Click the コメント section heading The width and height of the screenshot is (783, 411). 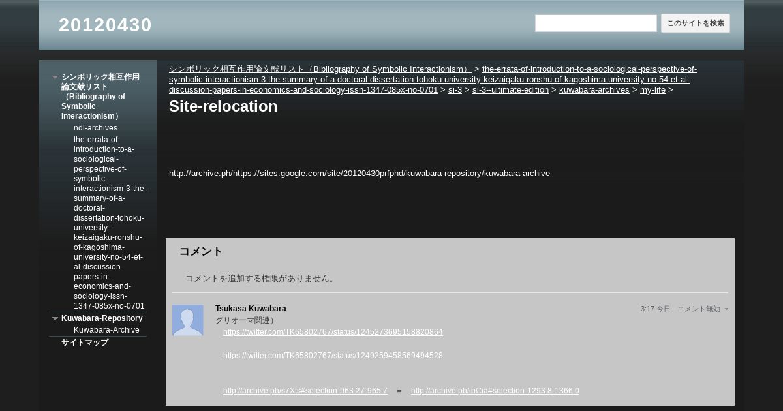pyautogui.click(x=201, y=251)
